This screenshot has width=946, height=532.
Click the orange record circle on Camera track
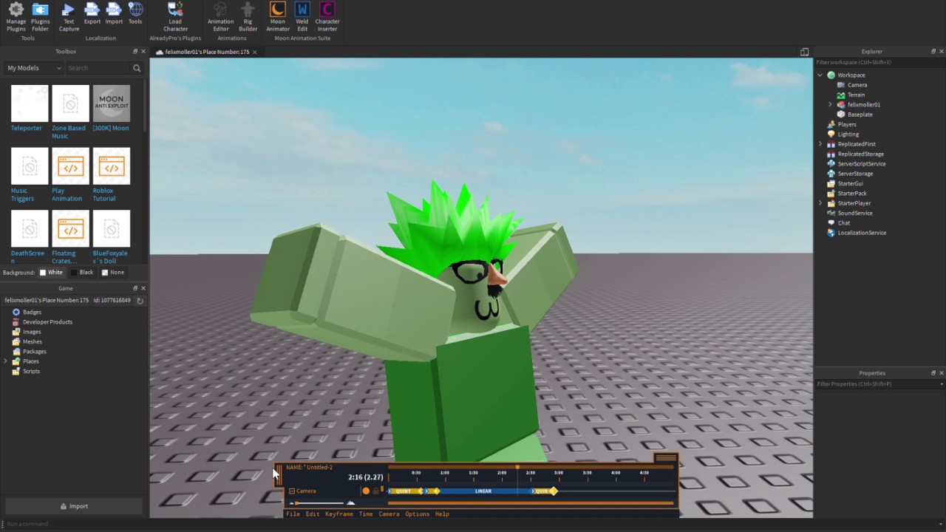(x=366, y=491)
